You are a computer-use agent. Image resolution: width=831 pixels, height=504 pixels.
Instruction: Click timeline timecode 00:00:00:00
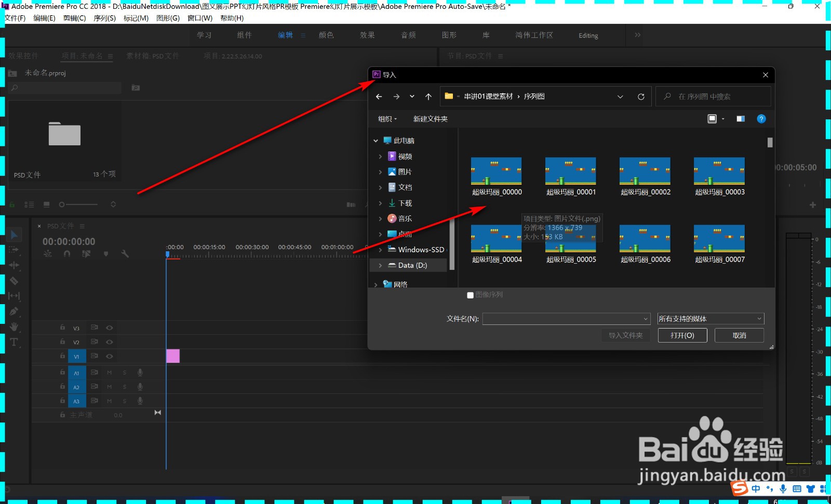[x=69, y=241]
